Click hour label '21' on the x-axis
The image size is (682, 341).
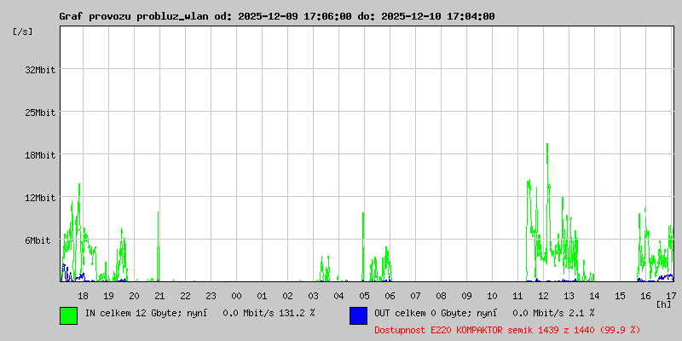[x=159, y=296]
